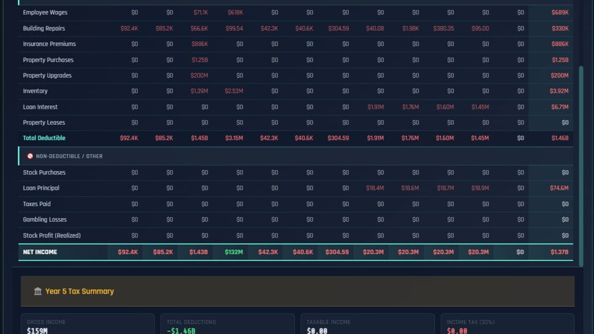Screen dimensions: 594x334
Task: Select the Stock Purchases row label
Action: (44, 172)
